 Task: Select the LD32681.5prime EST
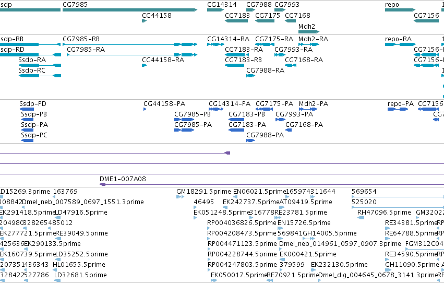(x=57, y=280)
